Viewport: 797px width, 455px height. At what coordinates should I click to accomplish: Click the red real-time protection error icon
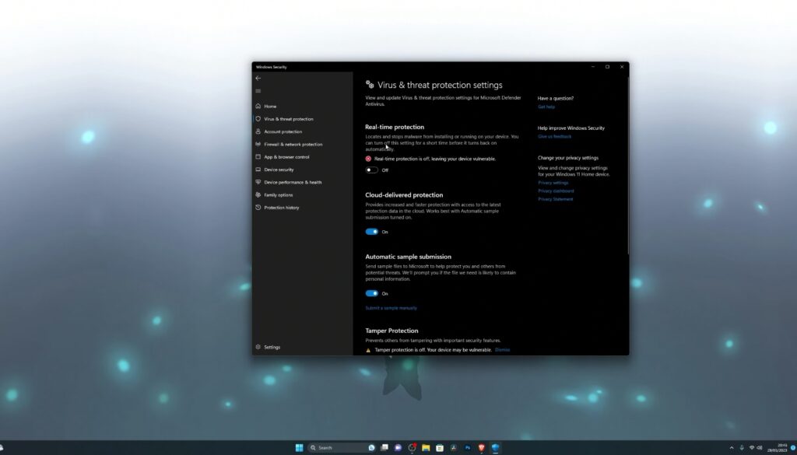[x=368, y=159]
